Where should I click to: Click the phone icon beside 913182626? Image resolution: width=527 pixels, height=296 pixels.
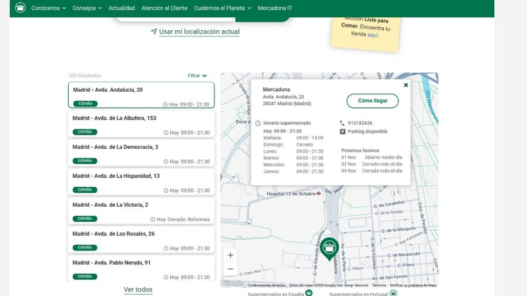coord(343,123)
